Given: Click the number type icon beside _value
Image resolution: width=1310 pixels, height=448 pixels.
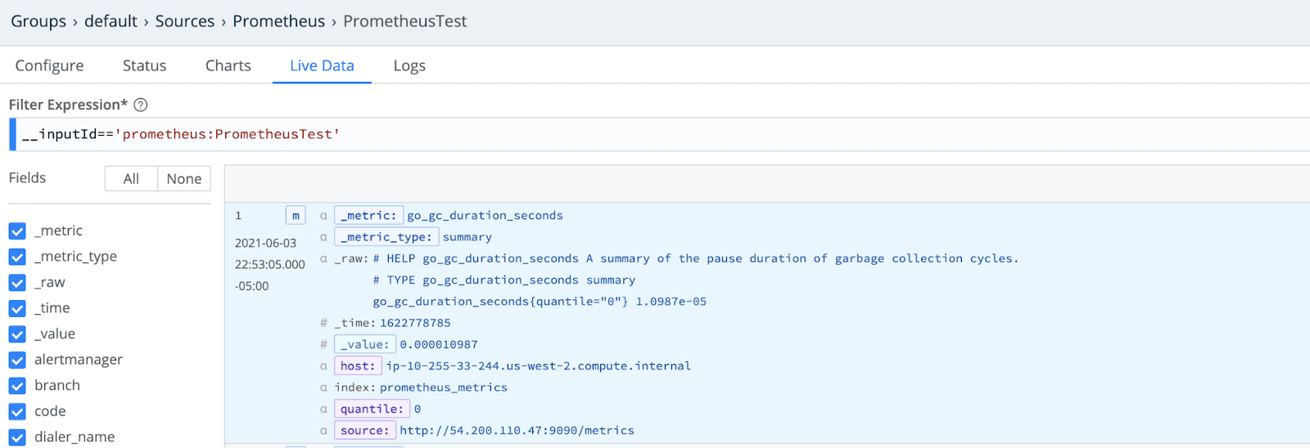Looking at the screenshot, I should [323, 344].
